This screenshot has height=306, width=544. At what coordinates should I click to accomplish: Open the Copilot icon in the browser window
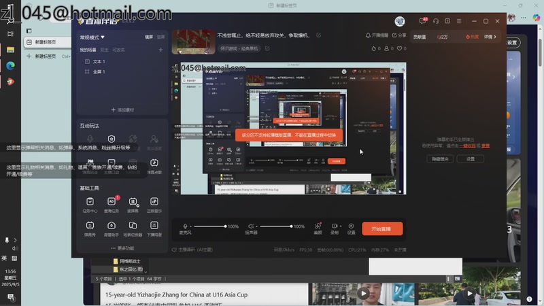(x=537, y=18)
